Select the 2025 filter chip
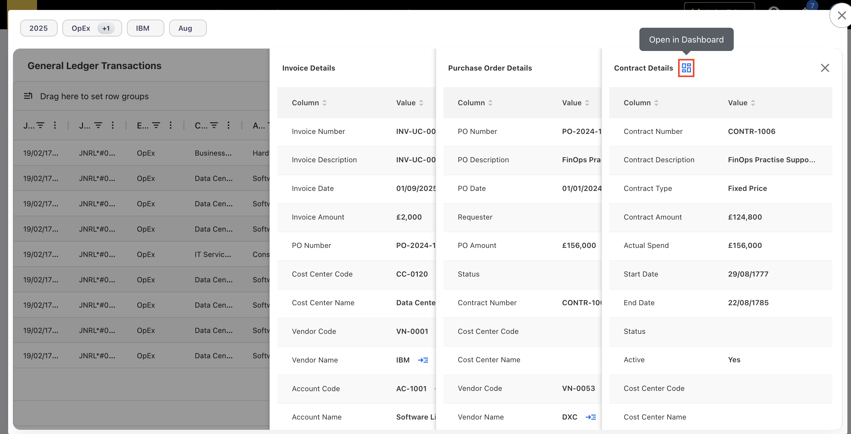 point(39,28)
